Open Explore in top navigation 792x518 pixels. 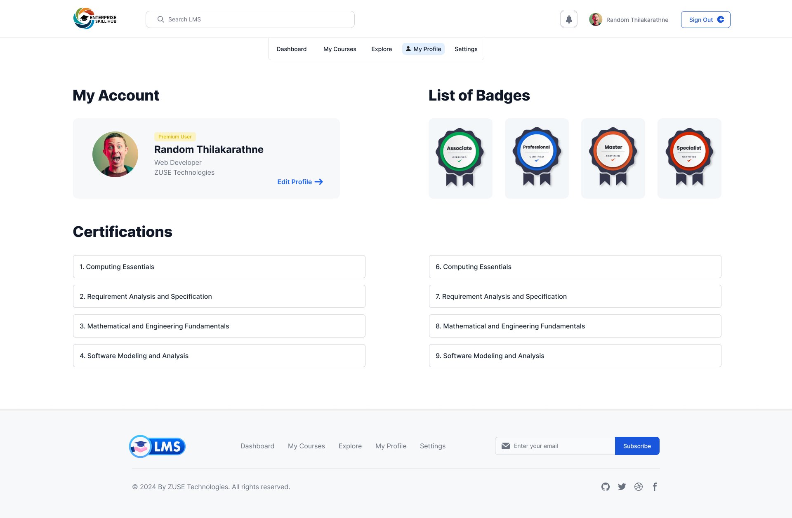(x=382, y=49)
